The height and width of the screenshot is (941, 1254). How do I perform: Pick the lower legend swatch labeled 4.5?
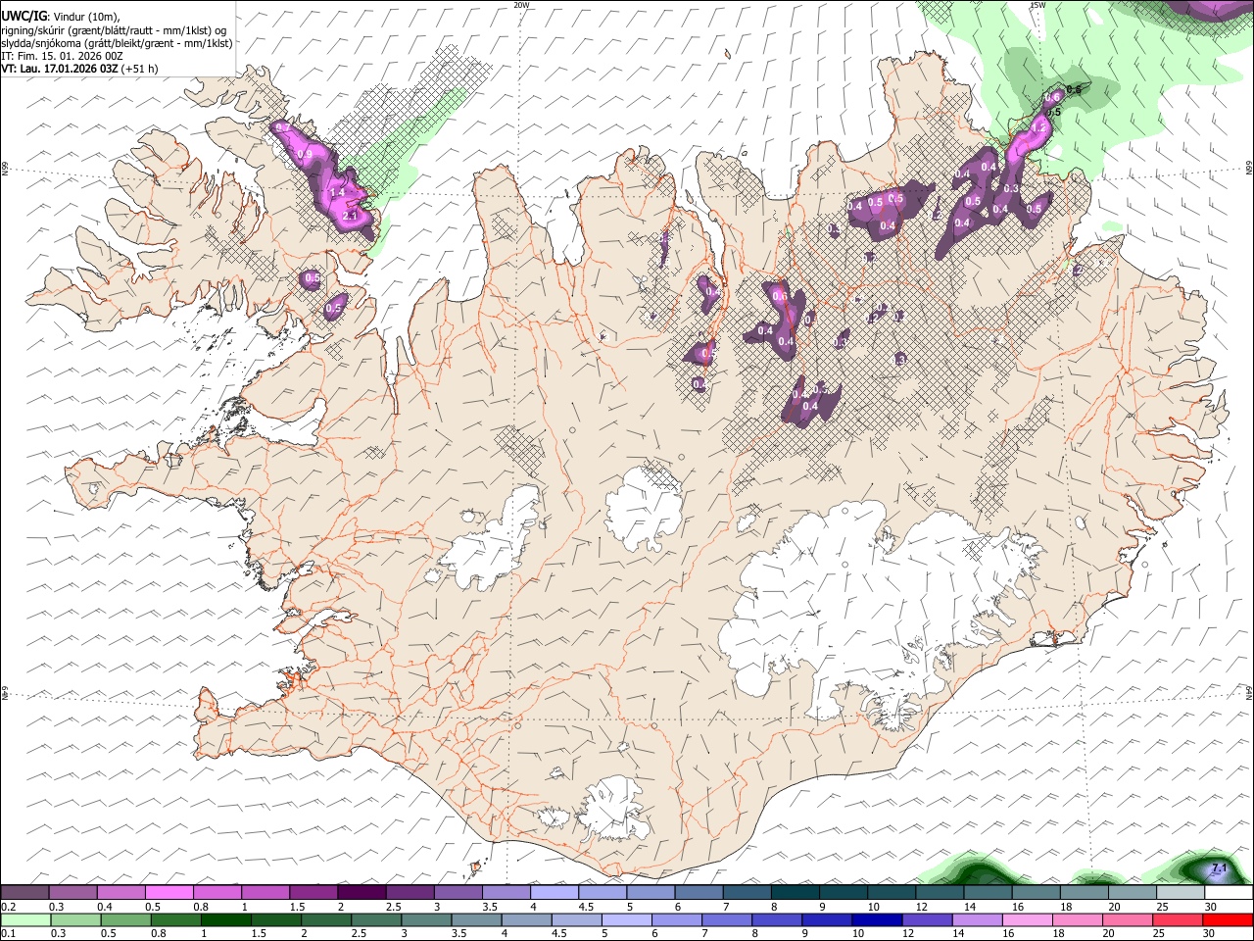click(x=577, y=919)
